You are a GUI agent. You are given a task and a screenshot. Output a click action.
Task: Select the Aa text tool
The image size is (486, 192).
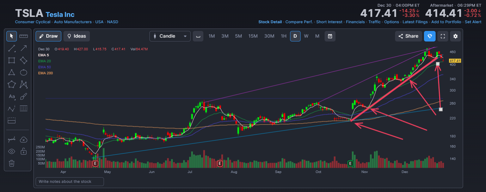(x=12, y=96)
